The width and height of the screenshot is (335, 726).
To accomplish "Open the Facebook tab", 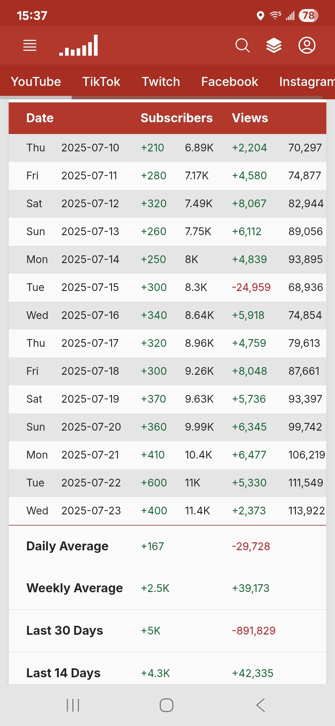I will point(230,82).
